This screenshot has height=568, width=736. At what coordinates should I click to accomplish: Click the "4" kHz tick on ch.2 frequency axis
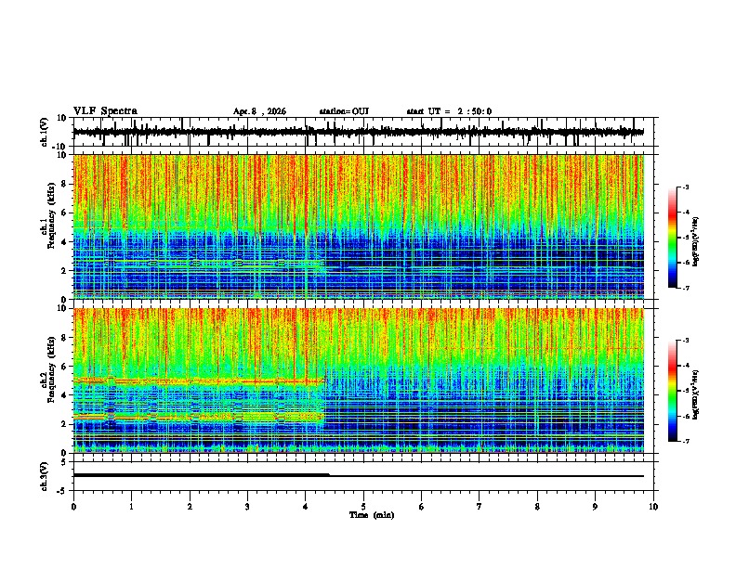pyautogui.click(x=65, y=395)
